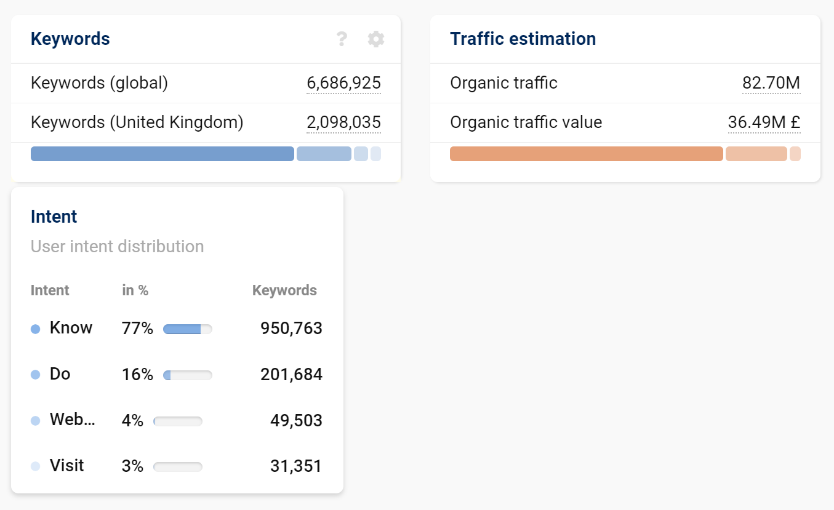Click the Intent card title
This screenshot has height=510, width=834.
point(54,217)
